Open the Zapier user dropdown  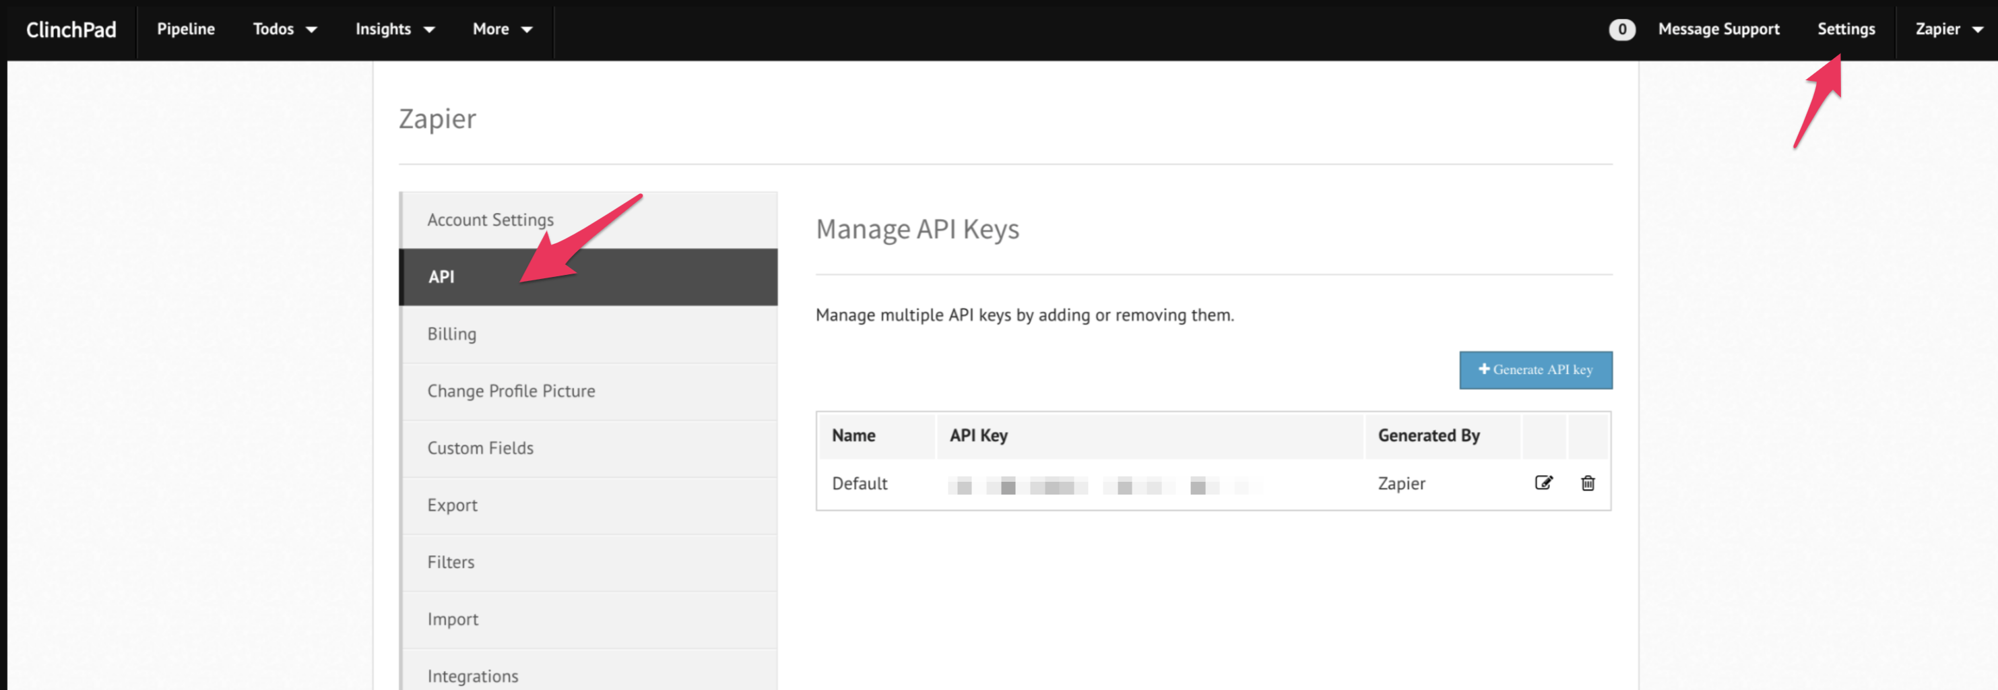1948,30
